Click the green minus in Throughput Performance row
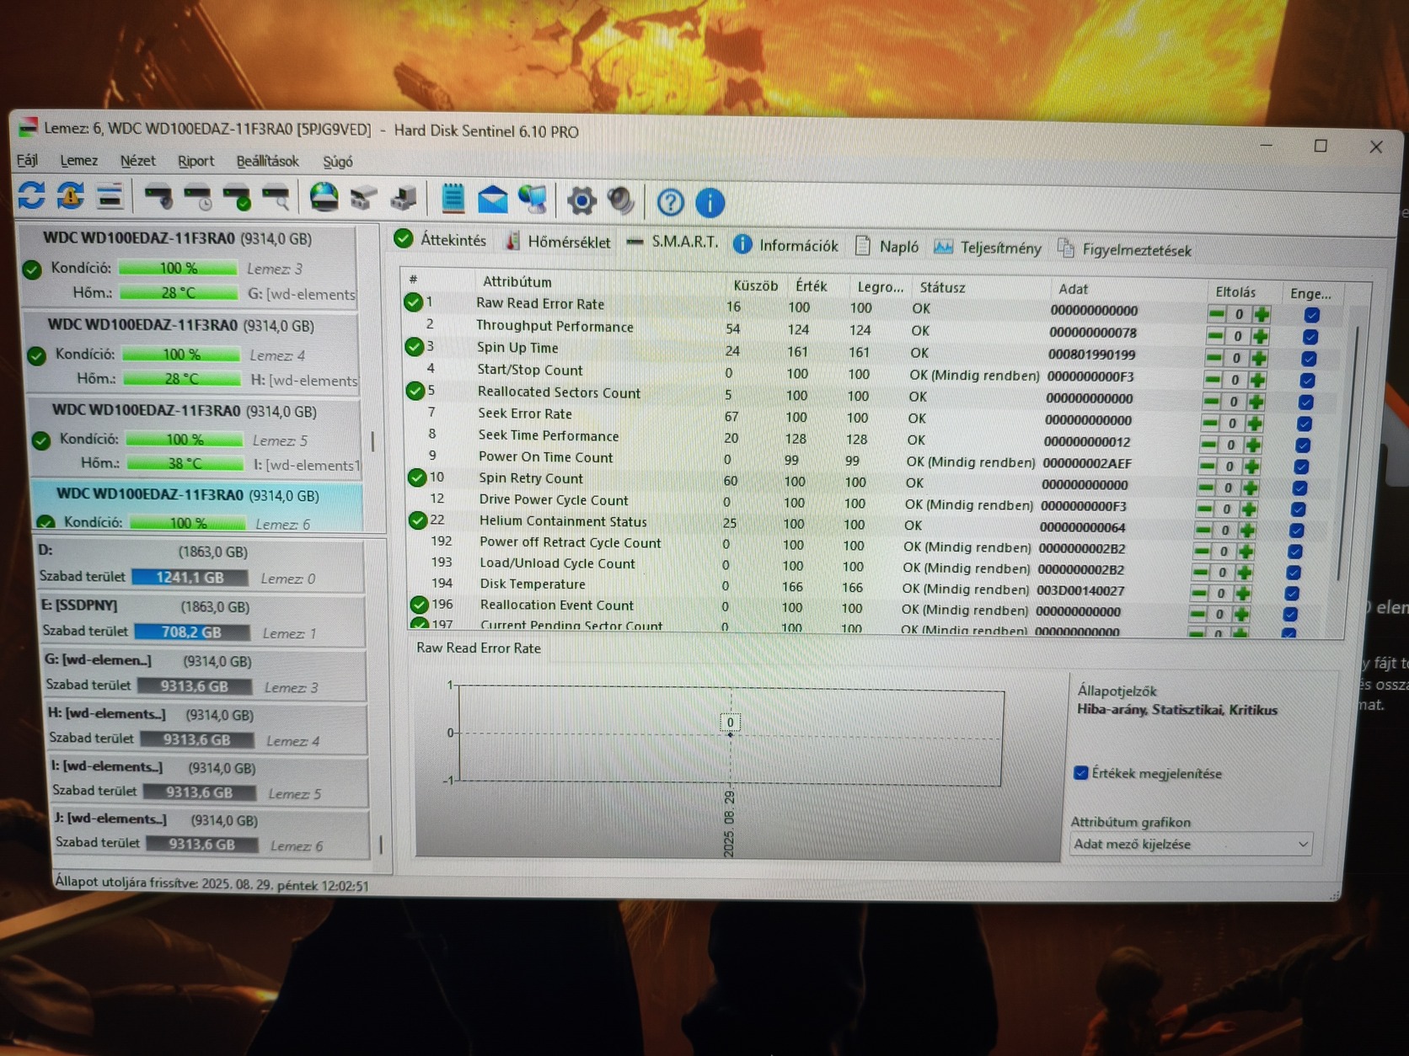The width and height of the screenshot is (1409, 1056). pyautogui.click(x=1215, y=336)
